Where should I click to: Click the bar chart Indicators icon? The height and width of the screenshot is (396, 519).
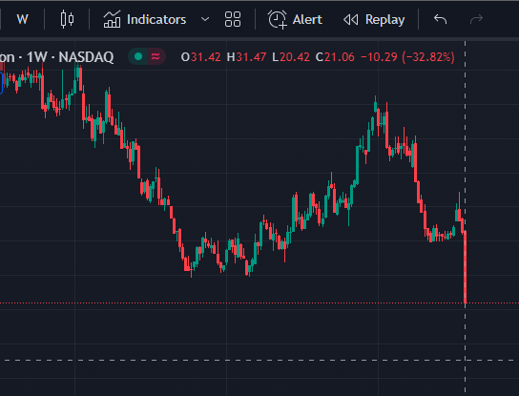point(112,19)
